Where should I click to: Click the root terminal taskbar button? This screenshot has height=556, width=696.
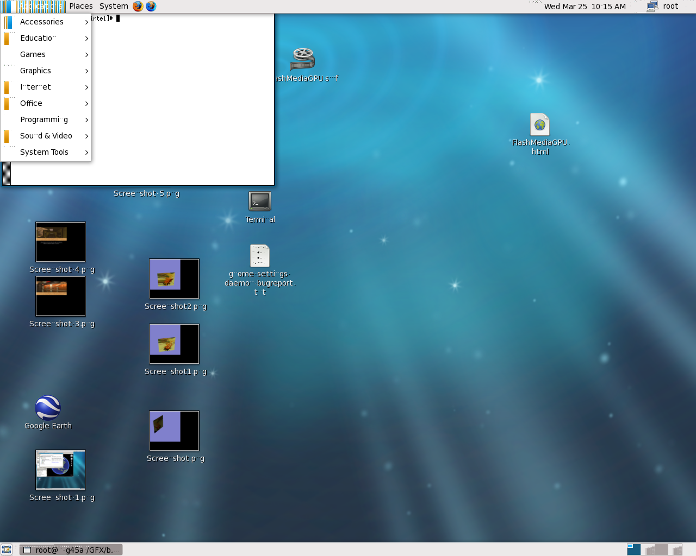tap(71, 550)
